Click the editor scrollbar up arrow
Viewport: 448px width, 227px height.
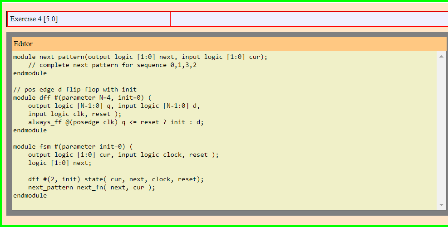click(441, 57)
